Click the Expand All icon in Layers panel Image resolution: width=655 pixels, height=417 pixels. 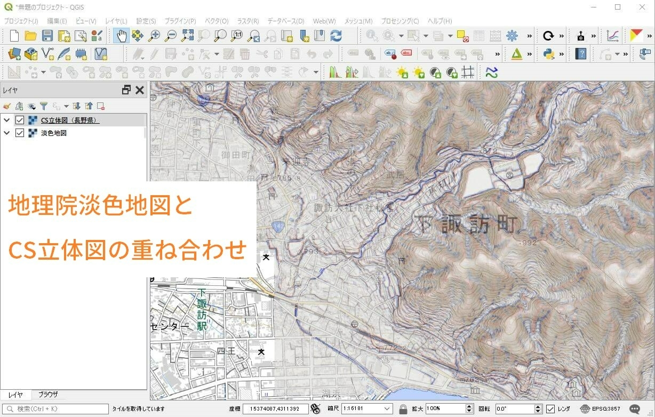(76, 106)
